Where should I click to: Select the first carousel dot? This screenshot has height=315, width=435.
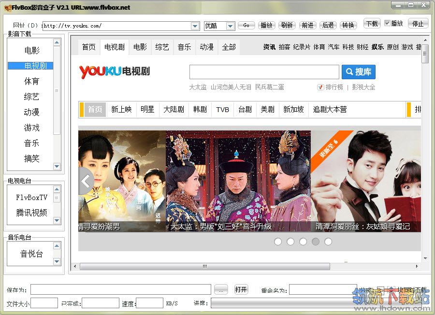tap(278, 242)
